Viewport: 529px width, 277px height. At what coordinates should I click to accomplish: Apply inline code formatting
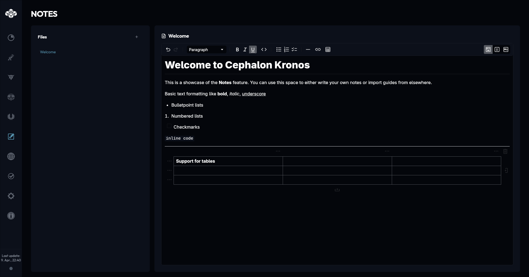tap(264, 49)
